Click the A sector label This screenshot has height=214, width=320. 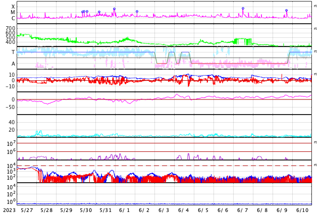click(x=13, y=64)
